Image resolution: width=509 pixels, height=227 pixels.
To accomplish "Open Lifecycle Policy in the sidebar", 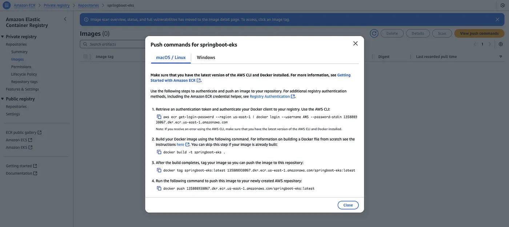I will coord(24,74).
